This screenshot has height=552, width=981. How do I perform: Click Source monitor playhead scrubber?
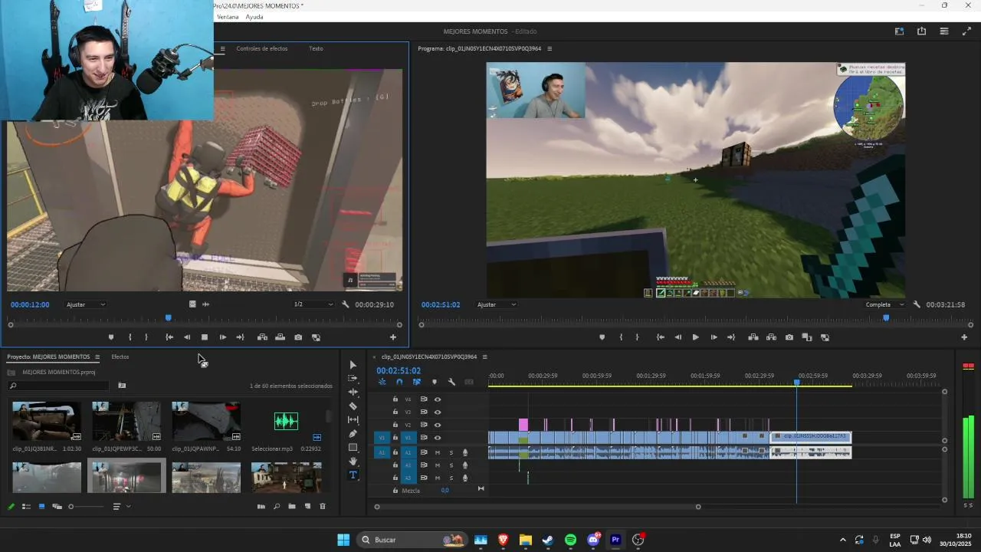[x=169, y=318]
